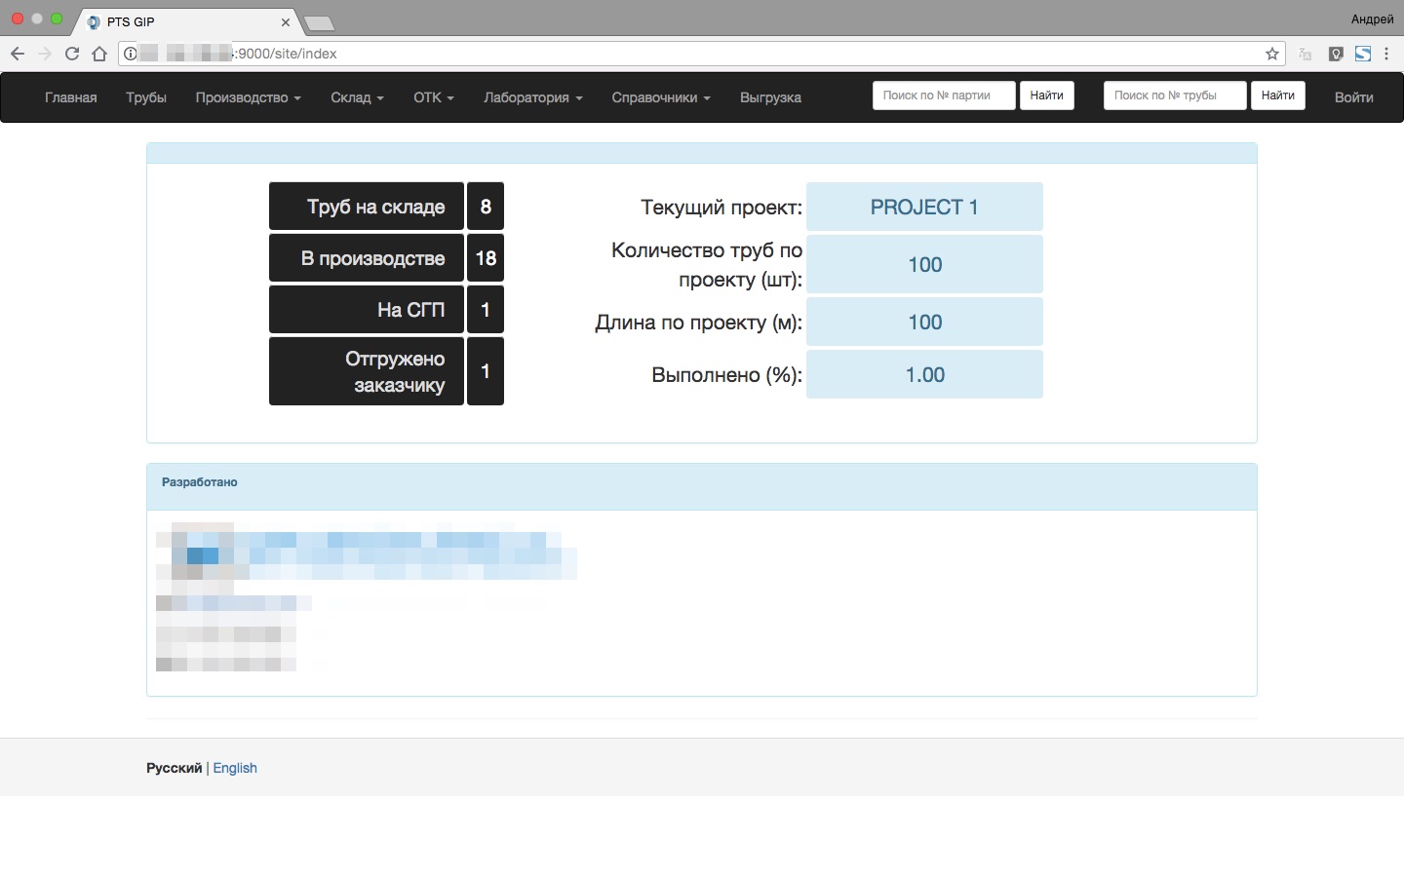Screen dimensions: 1404x877
Task: Click the count badge 18
Action: point(486,258)
